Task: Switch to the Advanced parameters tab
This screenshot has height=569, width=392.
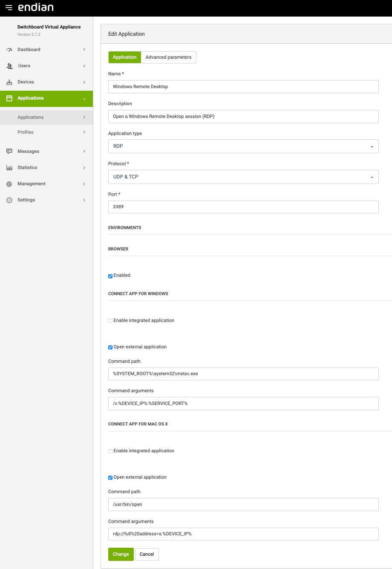Action: click(168, 57)
